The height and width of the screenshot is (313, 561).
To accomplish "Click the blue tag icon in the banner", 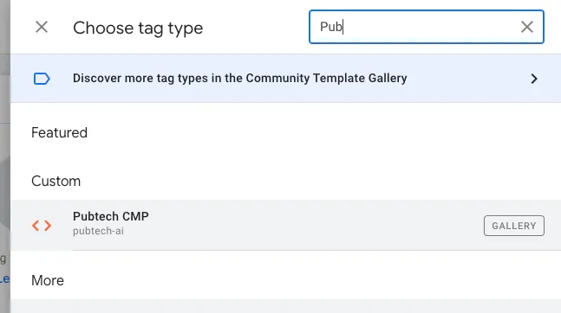I will [42, 79].
